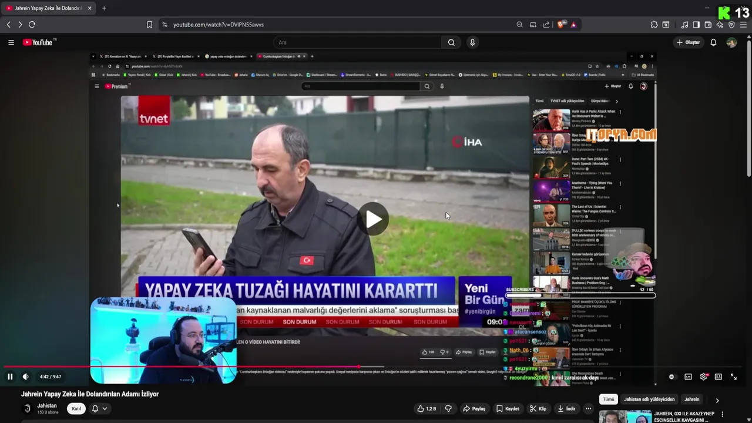Open YouTube notifications bell in header
This screenshot has height=423, width=752.
[713, 42]
